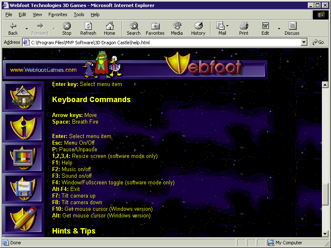Image resolution: width=331 pixels, height=248 pixels.
Task: Click the 'F7: Tilt camera up' line
Action: click(74, 196)
